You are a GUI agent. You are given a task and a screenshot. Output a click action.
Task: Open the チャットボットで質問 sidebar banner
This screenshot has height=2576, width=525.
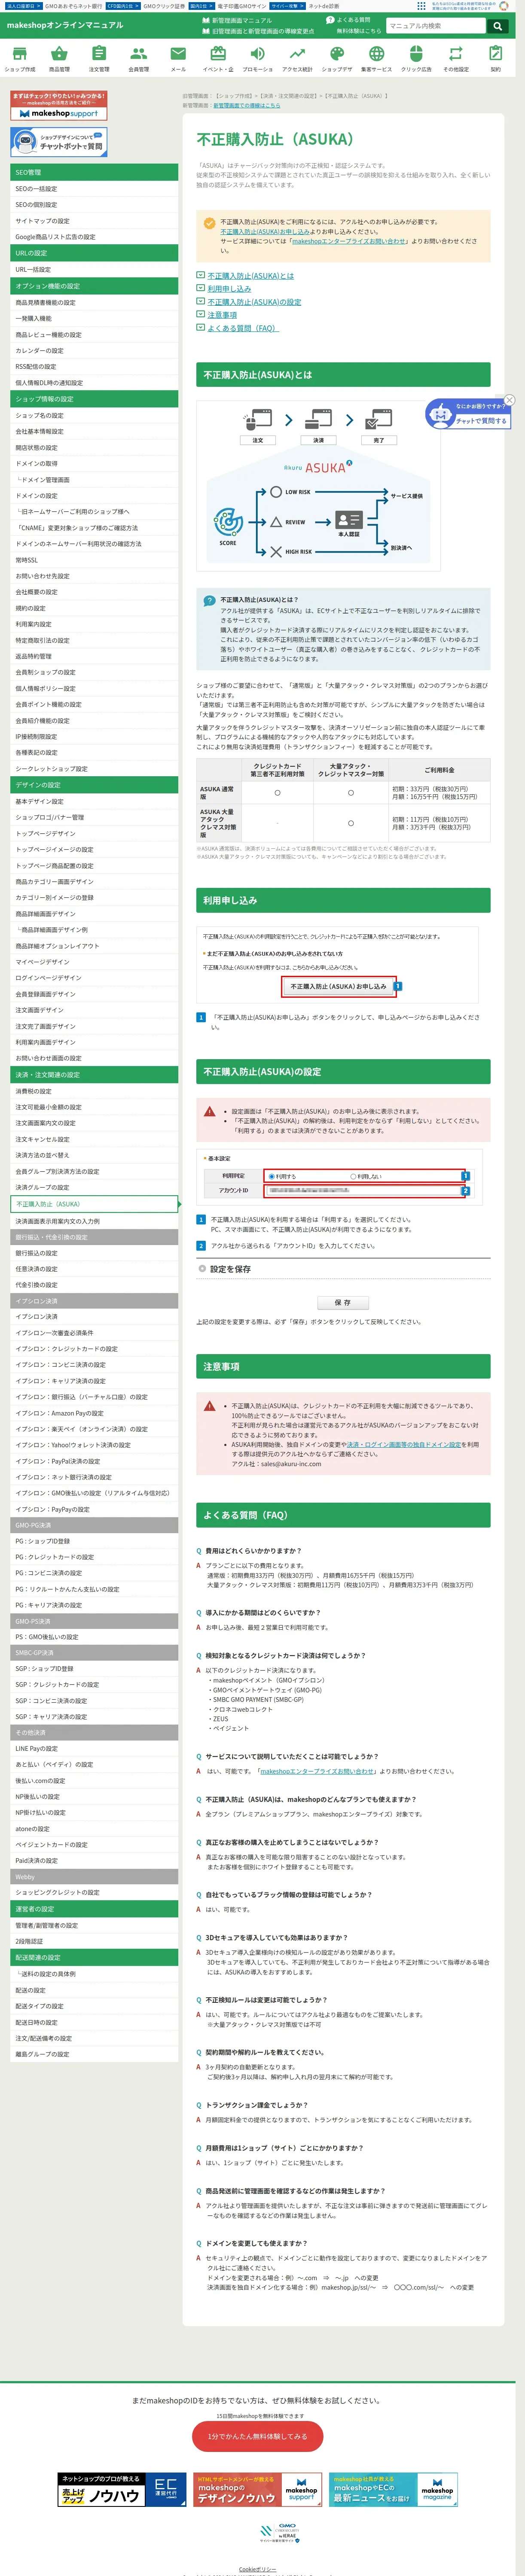pyautogui.click(x=58, y=142)
